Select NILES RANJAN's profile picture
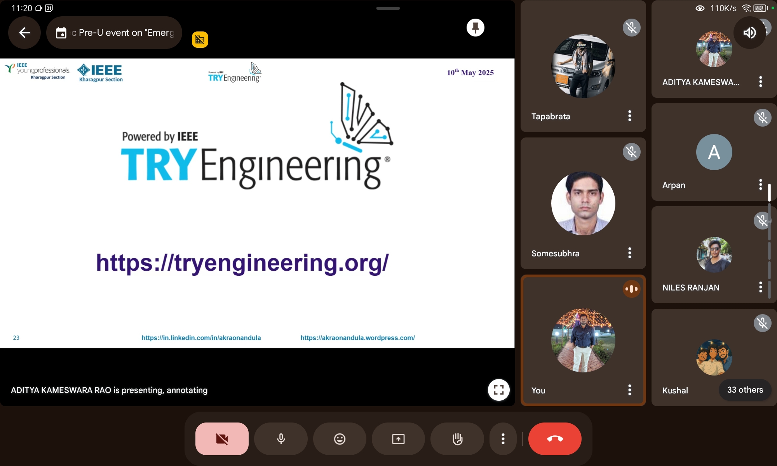 (714, 255)
